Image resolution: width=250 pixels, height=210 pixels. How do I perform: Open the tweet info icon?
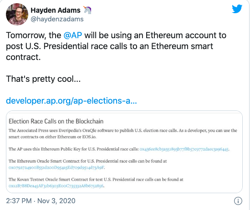pyautogui.click(x=238, y=201)
